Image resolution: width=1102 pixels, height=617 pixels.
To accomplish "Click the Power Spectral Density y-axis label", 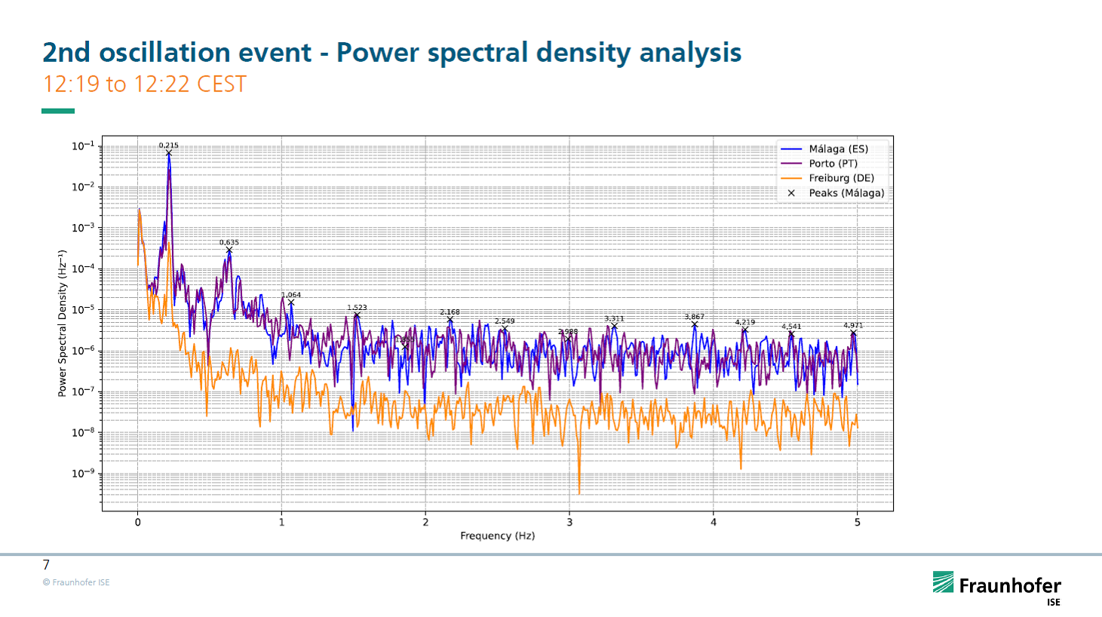I will pos(63,324).
